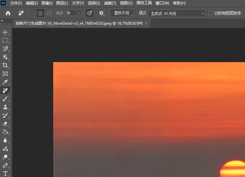
Task: Select the Horizontal Type tool
Action: 5,174
